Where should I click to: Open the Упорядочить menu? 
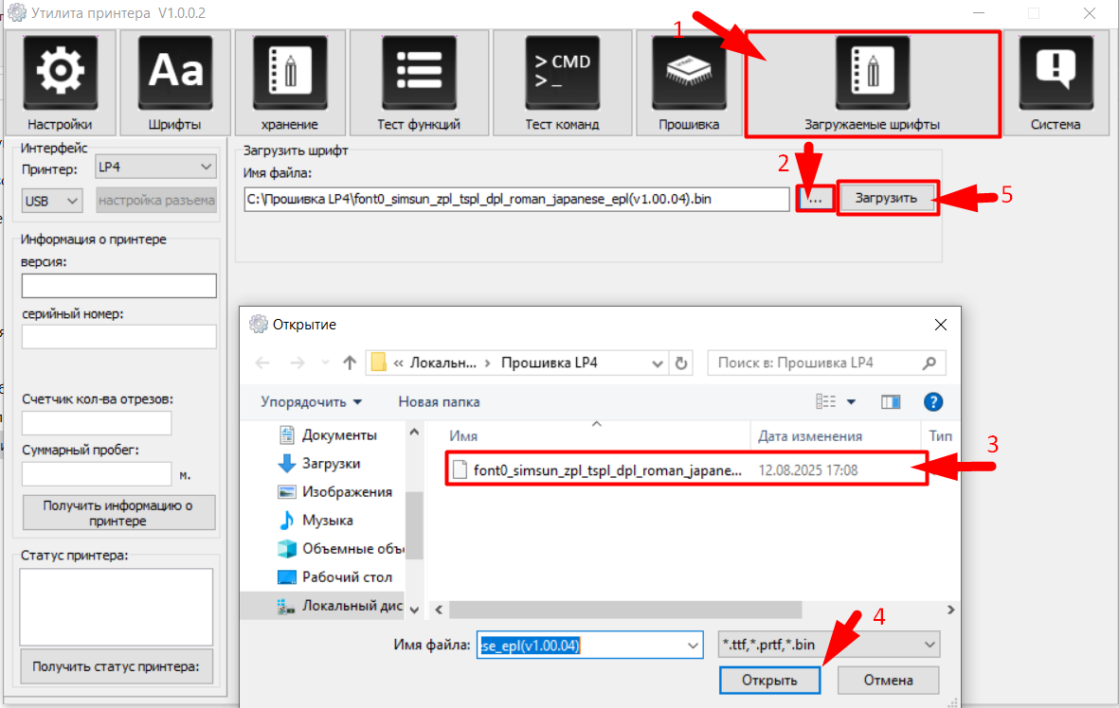311,402
